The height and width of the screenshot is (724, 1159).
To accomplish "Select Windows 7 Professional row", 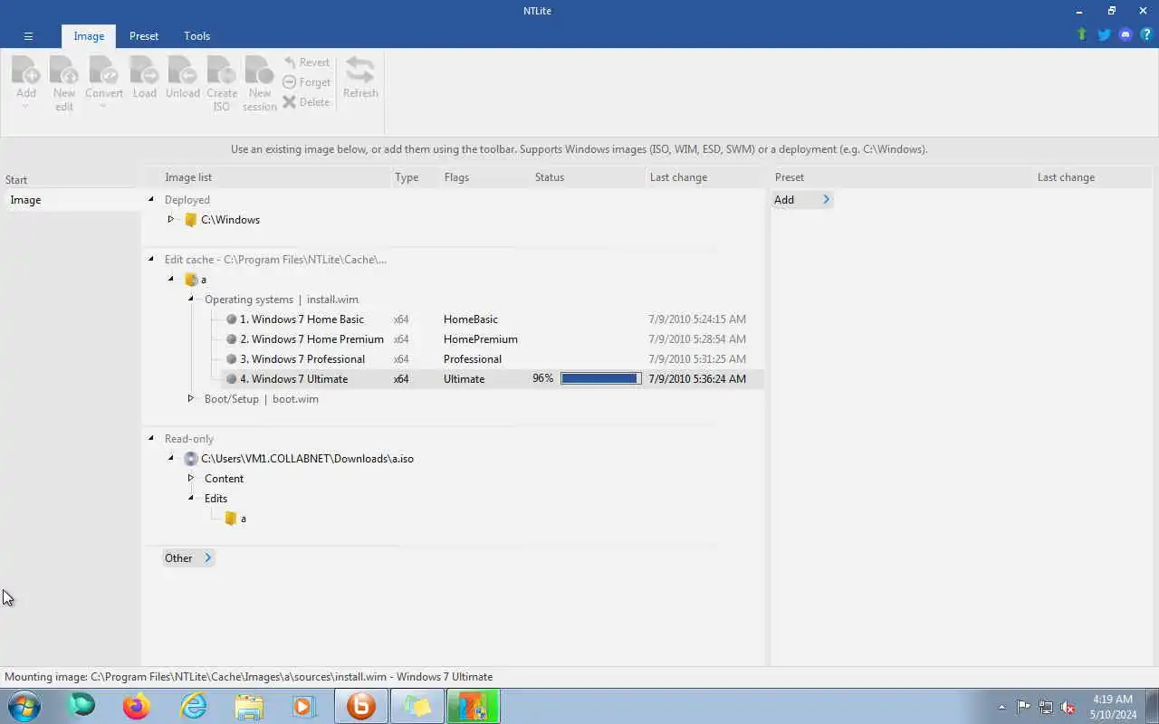I will [492, 359].
